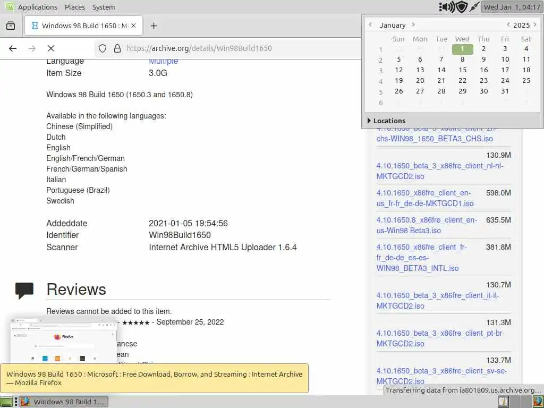
Task: Click the forward arrow button
Action: [32, 48]
